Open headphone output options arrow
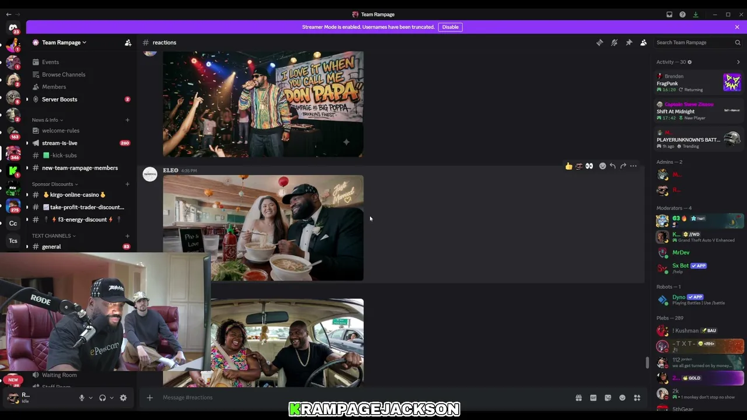 pyautogui.click(x=111, y=398)
